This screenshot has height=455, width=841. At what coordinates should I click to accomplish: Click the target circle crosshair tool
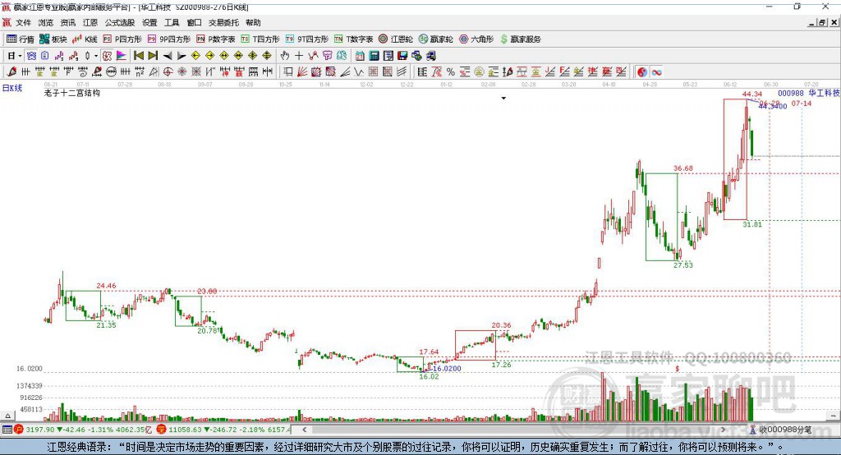[168, 72]
